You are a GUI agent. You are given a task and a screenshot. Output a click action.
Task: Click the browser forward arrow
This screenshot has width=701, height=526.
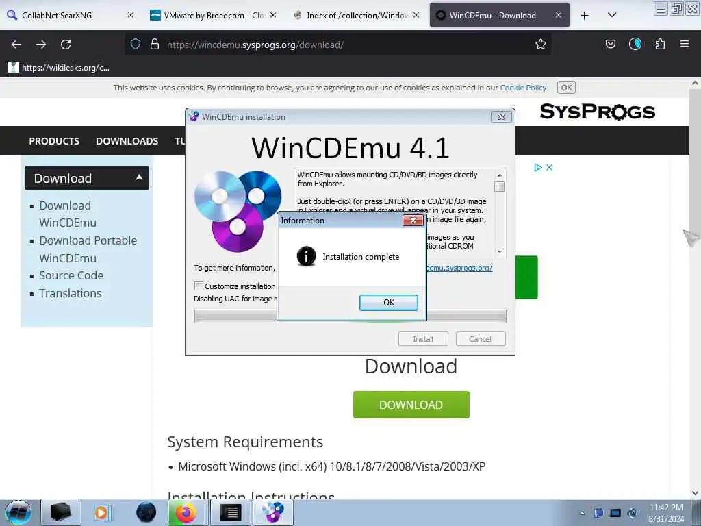pyautogui.click(x=40, y=45)
